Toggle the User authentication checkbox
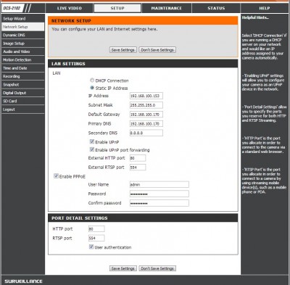Image resolution: width=290 pixels, height=285 pixels. (x=91, y=247)
